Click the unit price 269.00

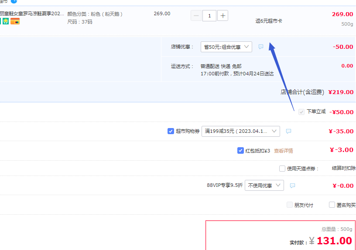[x=162, y=14]
